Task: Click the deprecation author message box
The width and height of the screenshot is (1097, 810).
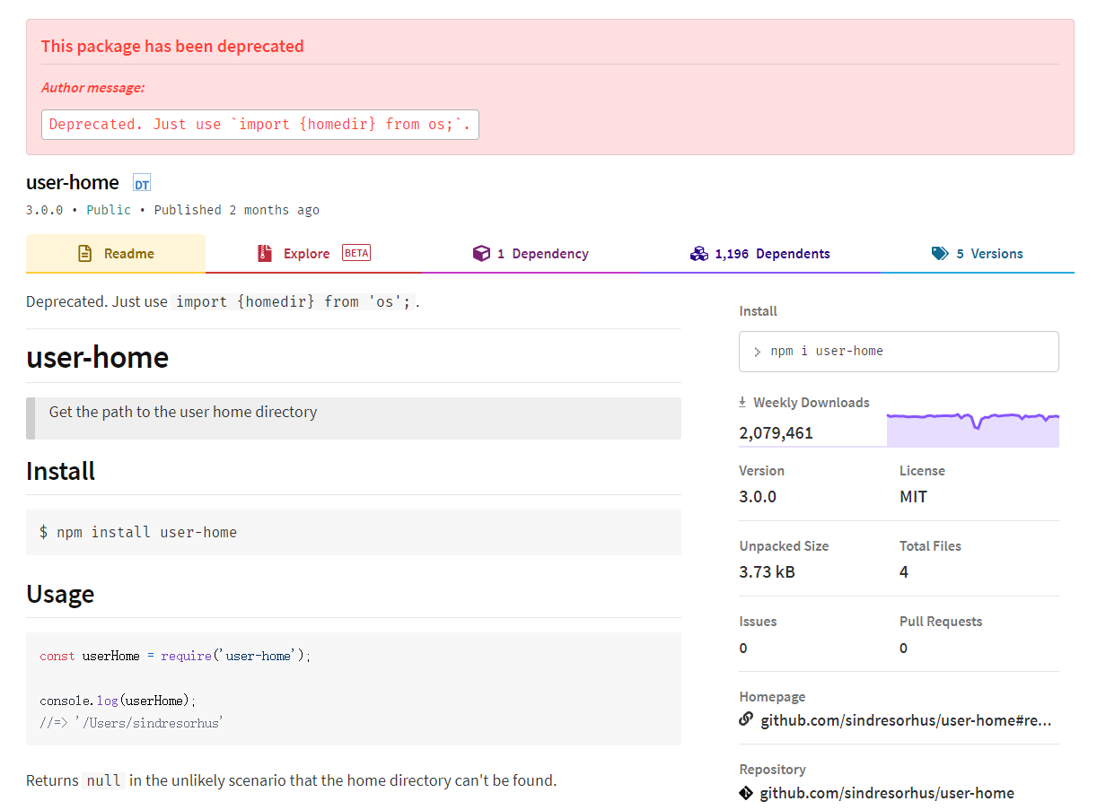Action: (259, 125)
